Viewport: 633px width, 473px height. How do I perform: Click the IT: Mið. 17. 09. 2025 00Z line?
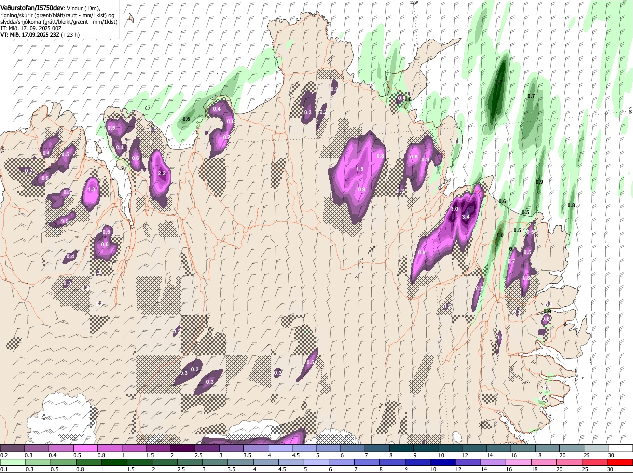pyautogui.click(x=31, y=28)
